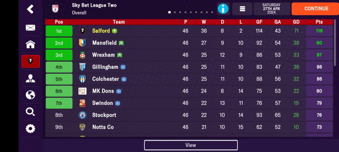Show league info with blue info icon
The width and height of the screenshot is (339, 152).
click(x=223, y=9)
